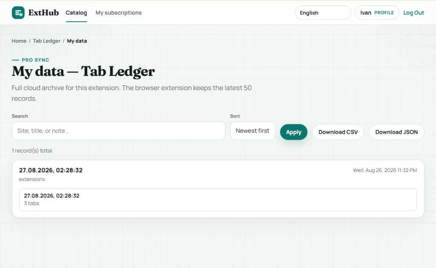Download the JSON export
Image resolution: width=436 pixels, height=268 pixels.
pos(396,132)
